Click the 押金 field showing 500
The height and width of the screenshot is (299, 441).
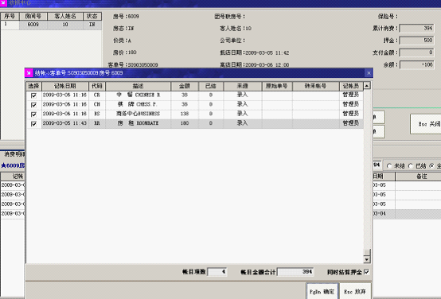click(417, 41)
